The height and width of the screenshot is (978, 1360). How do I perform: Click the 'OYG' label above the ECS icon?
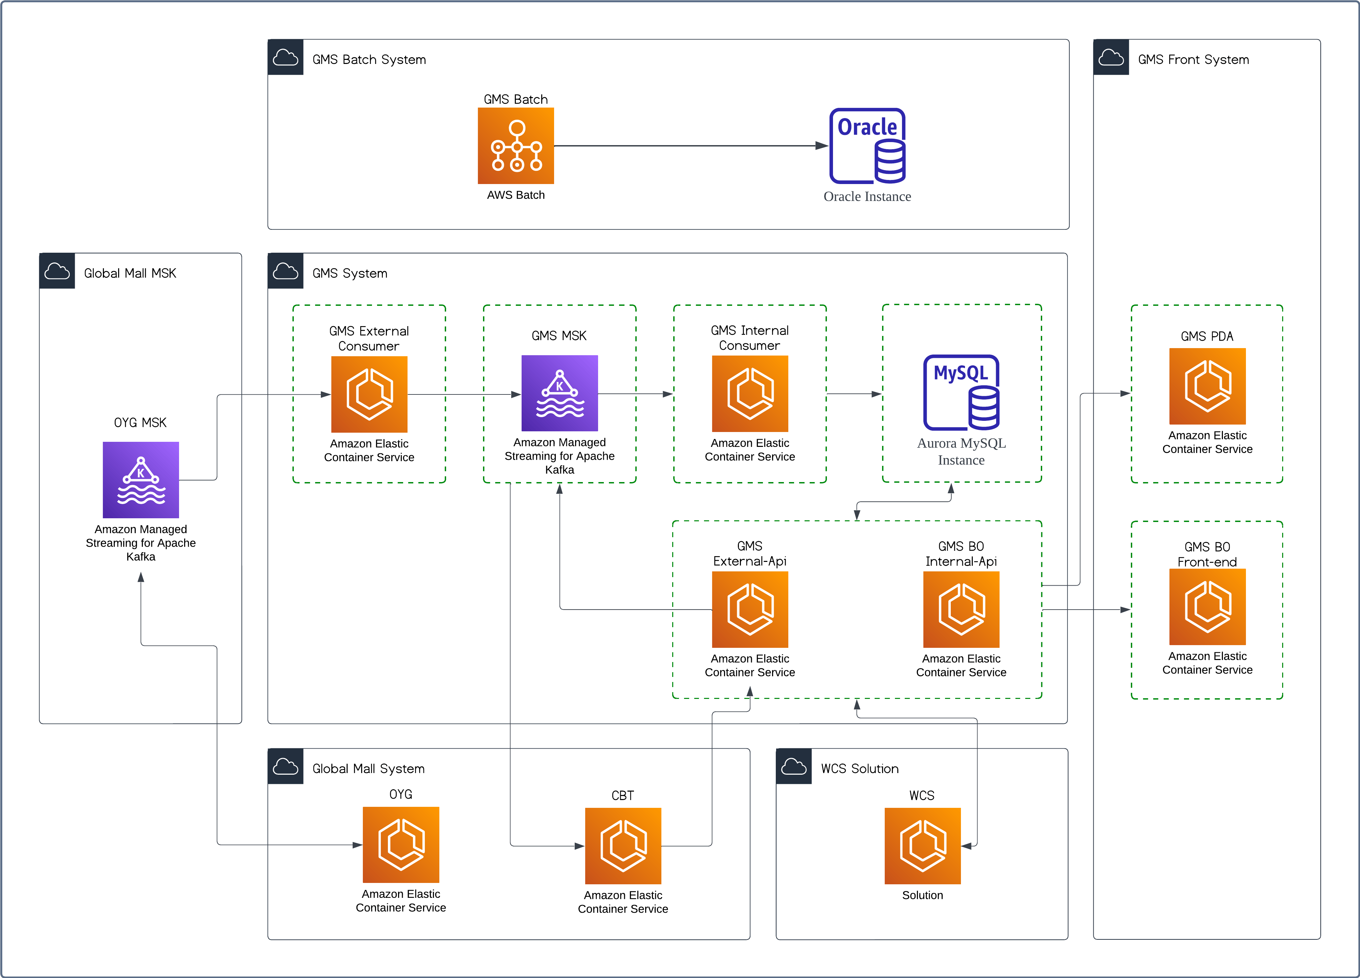[x=400, y=795]
